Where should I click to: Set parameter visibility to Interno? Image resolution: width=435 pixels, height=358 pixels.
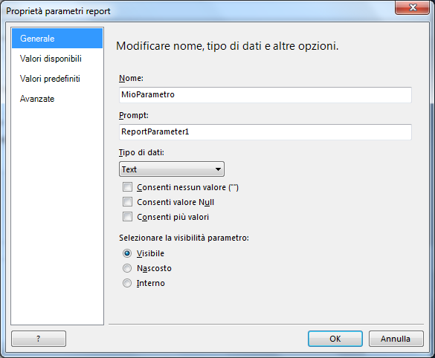coord(127,283)
